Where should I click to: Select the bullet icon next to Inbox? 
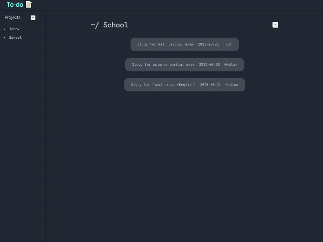4,29
